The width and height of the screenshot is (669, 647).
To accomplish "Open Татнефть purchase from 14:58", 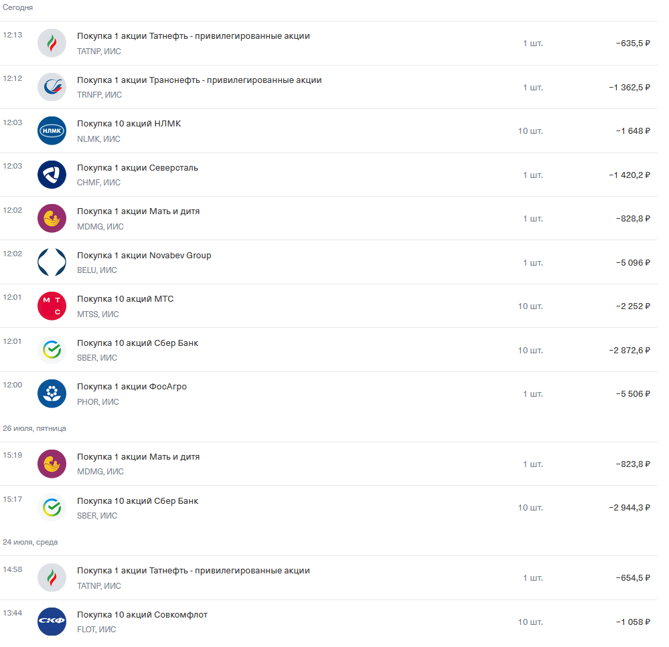I will pyautogui.click(x=329, y=577).
